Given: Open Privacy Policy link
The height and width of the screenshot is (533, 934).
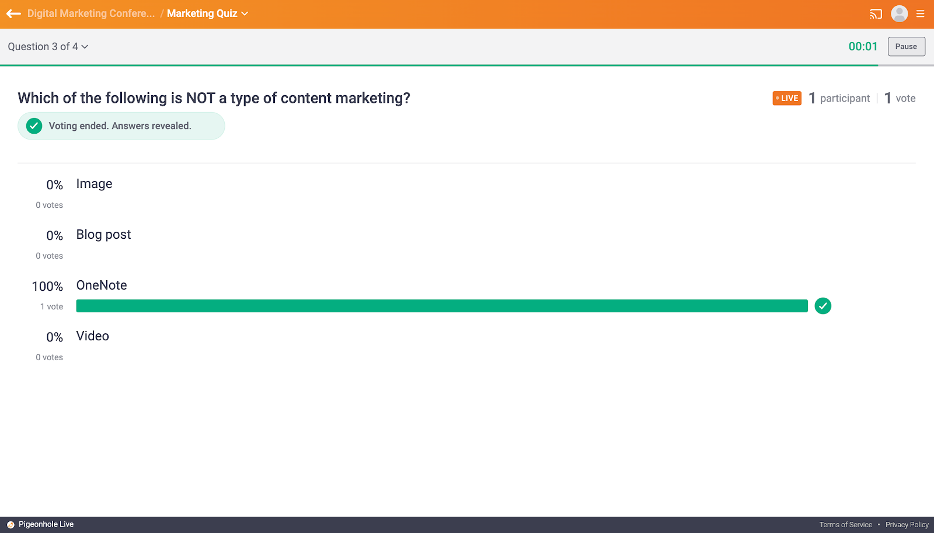Looking at the screenshot, I should tap(907, 525).
